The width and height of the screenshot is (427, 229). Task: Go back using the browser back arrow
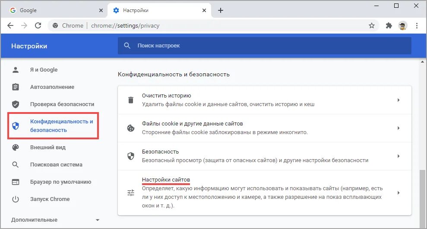pyautogui.click(x=10, y=25)
